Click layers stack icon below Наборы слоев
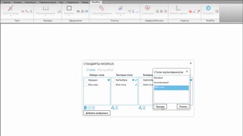 pyautogui.click(x=85, y=108)
